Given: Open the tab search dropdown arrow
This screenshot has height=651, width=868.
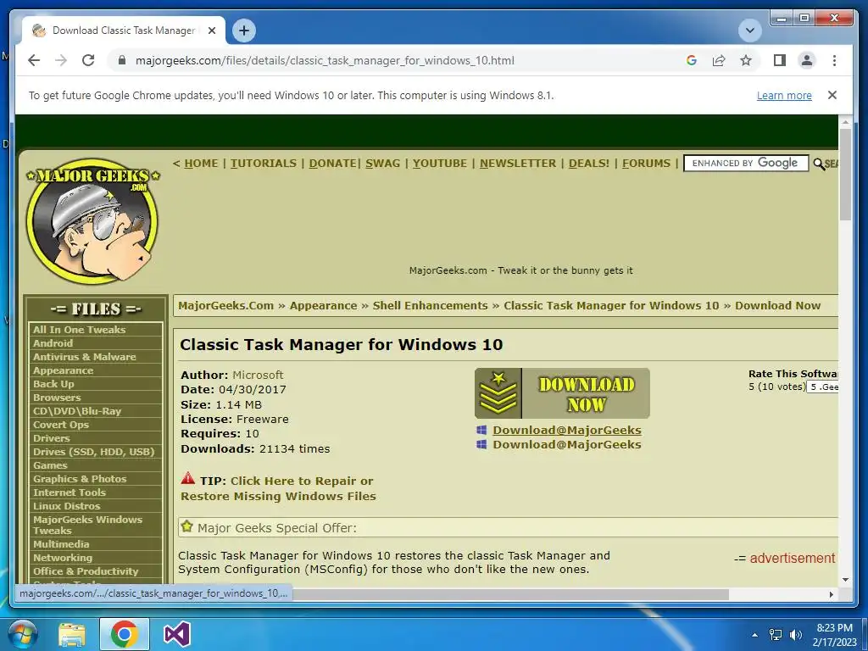Looking at the screenshot, I should (x=750, y=31).
